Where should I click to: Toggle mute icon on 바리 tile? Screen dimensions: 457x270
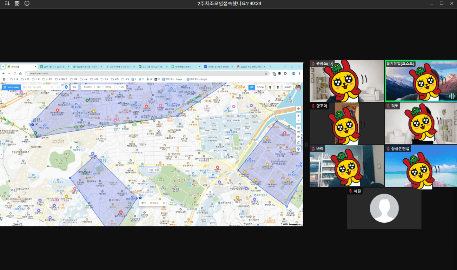click(x=313, y=149)
